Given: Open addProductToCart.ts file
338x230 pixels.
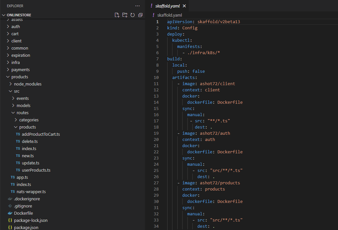Looking at the screenshot, I should pyautogui.click(x=40, y=134).
